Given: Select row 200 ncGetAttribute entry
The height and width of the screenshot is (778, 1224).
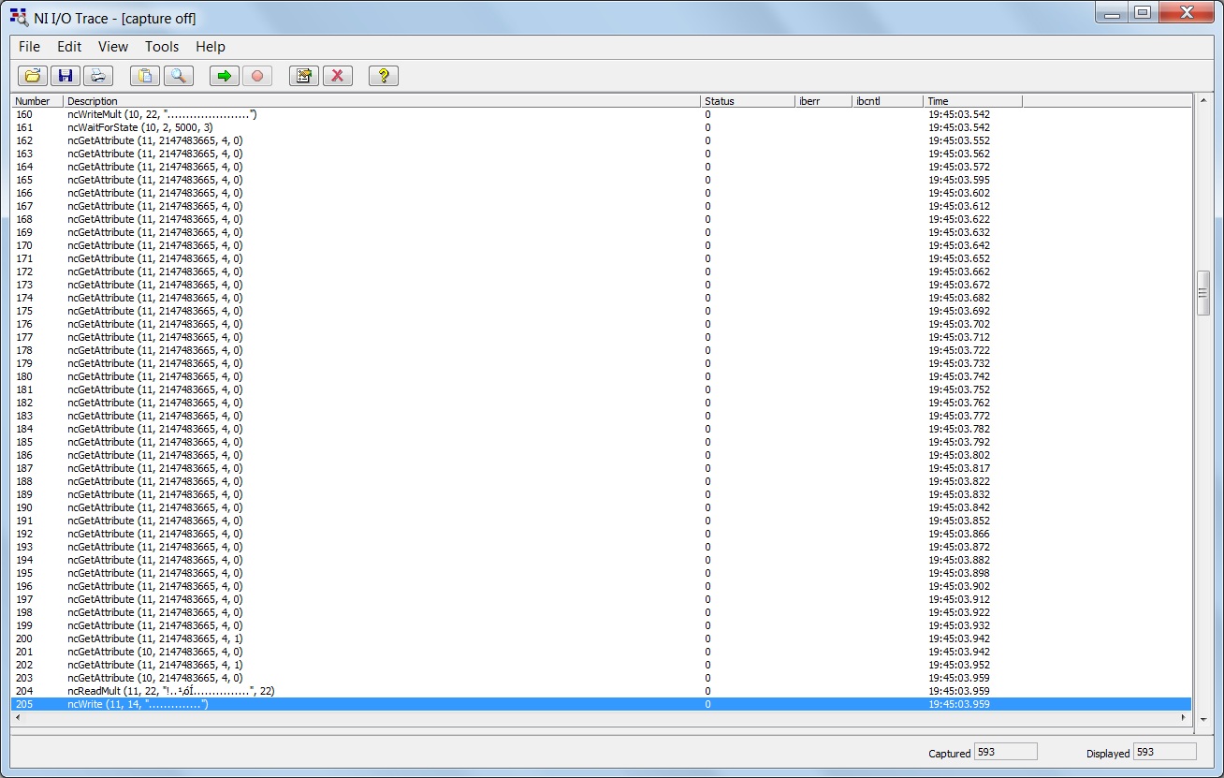Looking at the screenshot, I should [601, 639].
